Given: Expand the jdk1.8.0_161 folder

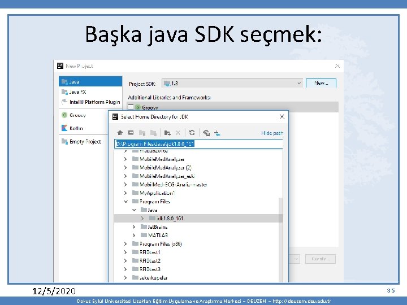Looking at the screenshot, I should [x=142, y=219].
